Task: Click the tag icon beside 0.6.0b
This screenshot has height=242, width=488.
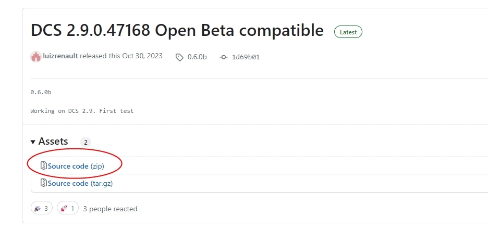Action: [179, 57]
